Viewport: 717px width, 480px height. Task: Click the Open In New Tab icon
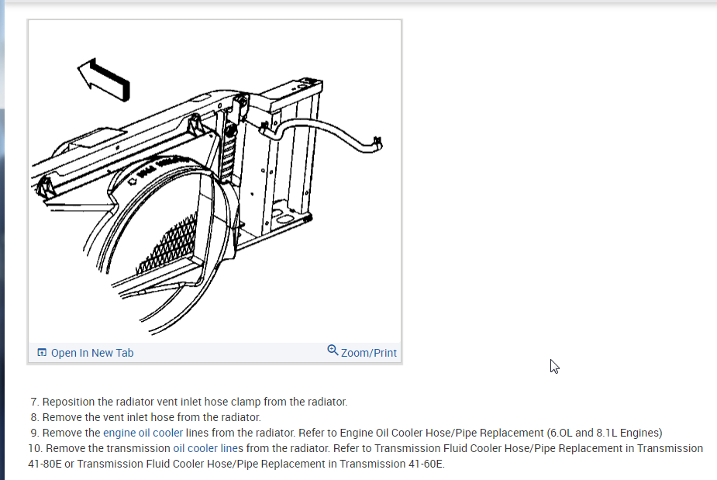click(x=42, y=352)
